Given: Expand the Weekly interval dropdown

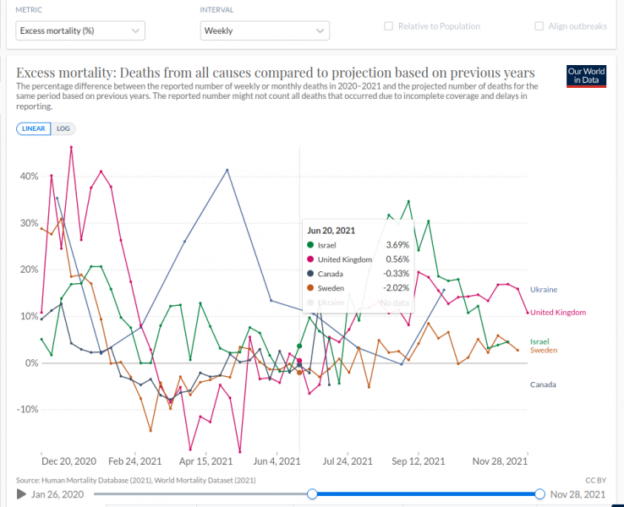Looking at the screenshot, I should pos(265,31).
